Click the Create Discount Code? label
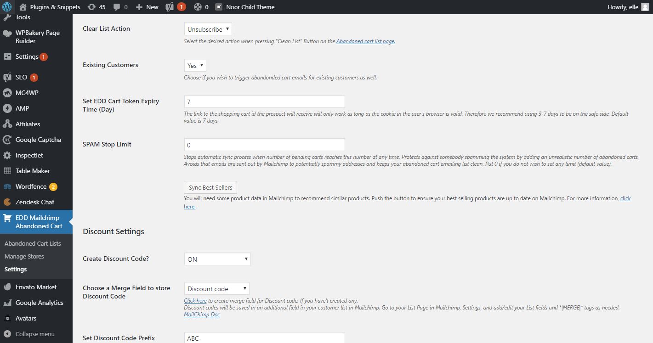The width and height of the screenshot is (653, 343). pyautogui.click(x=116, y=259)
